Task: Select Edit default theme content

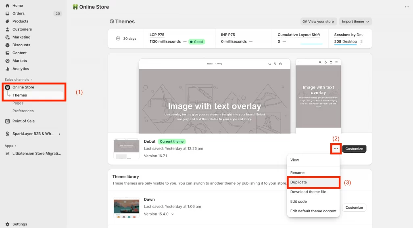Action: (x=313, y=211)
